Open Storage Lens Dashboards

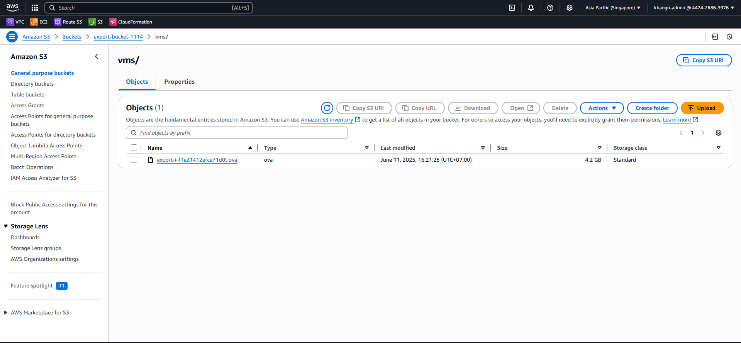pos(25,237)
